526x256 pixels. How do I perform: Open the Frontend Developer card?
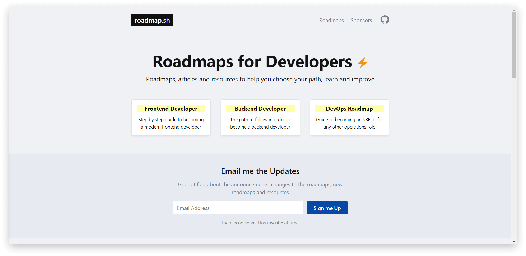point(171,117)
